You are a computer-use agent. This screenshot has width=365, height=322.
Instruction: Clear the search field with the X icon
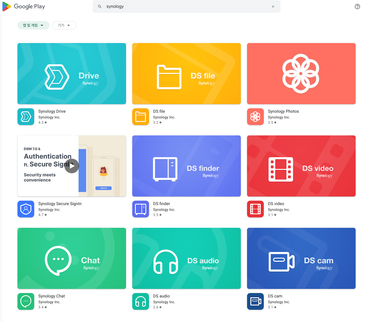[x=273, y=7]
